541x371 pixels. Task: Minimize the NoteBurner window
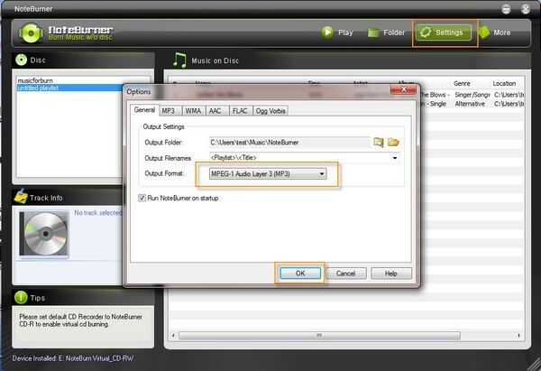pos(506,9)
